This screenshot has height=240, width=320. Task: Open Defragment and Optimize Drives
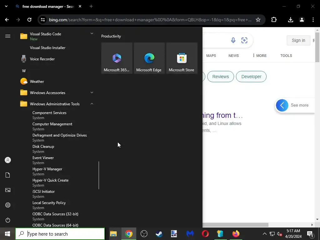click(x=59, y=137)
